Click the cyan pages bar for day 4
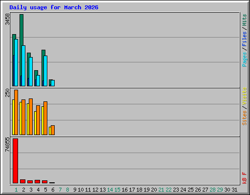The image size is (250, 195). click(x=38, y=80)
